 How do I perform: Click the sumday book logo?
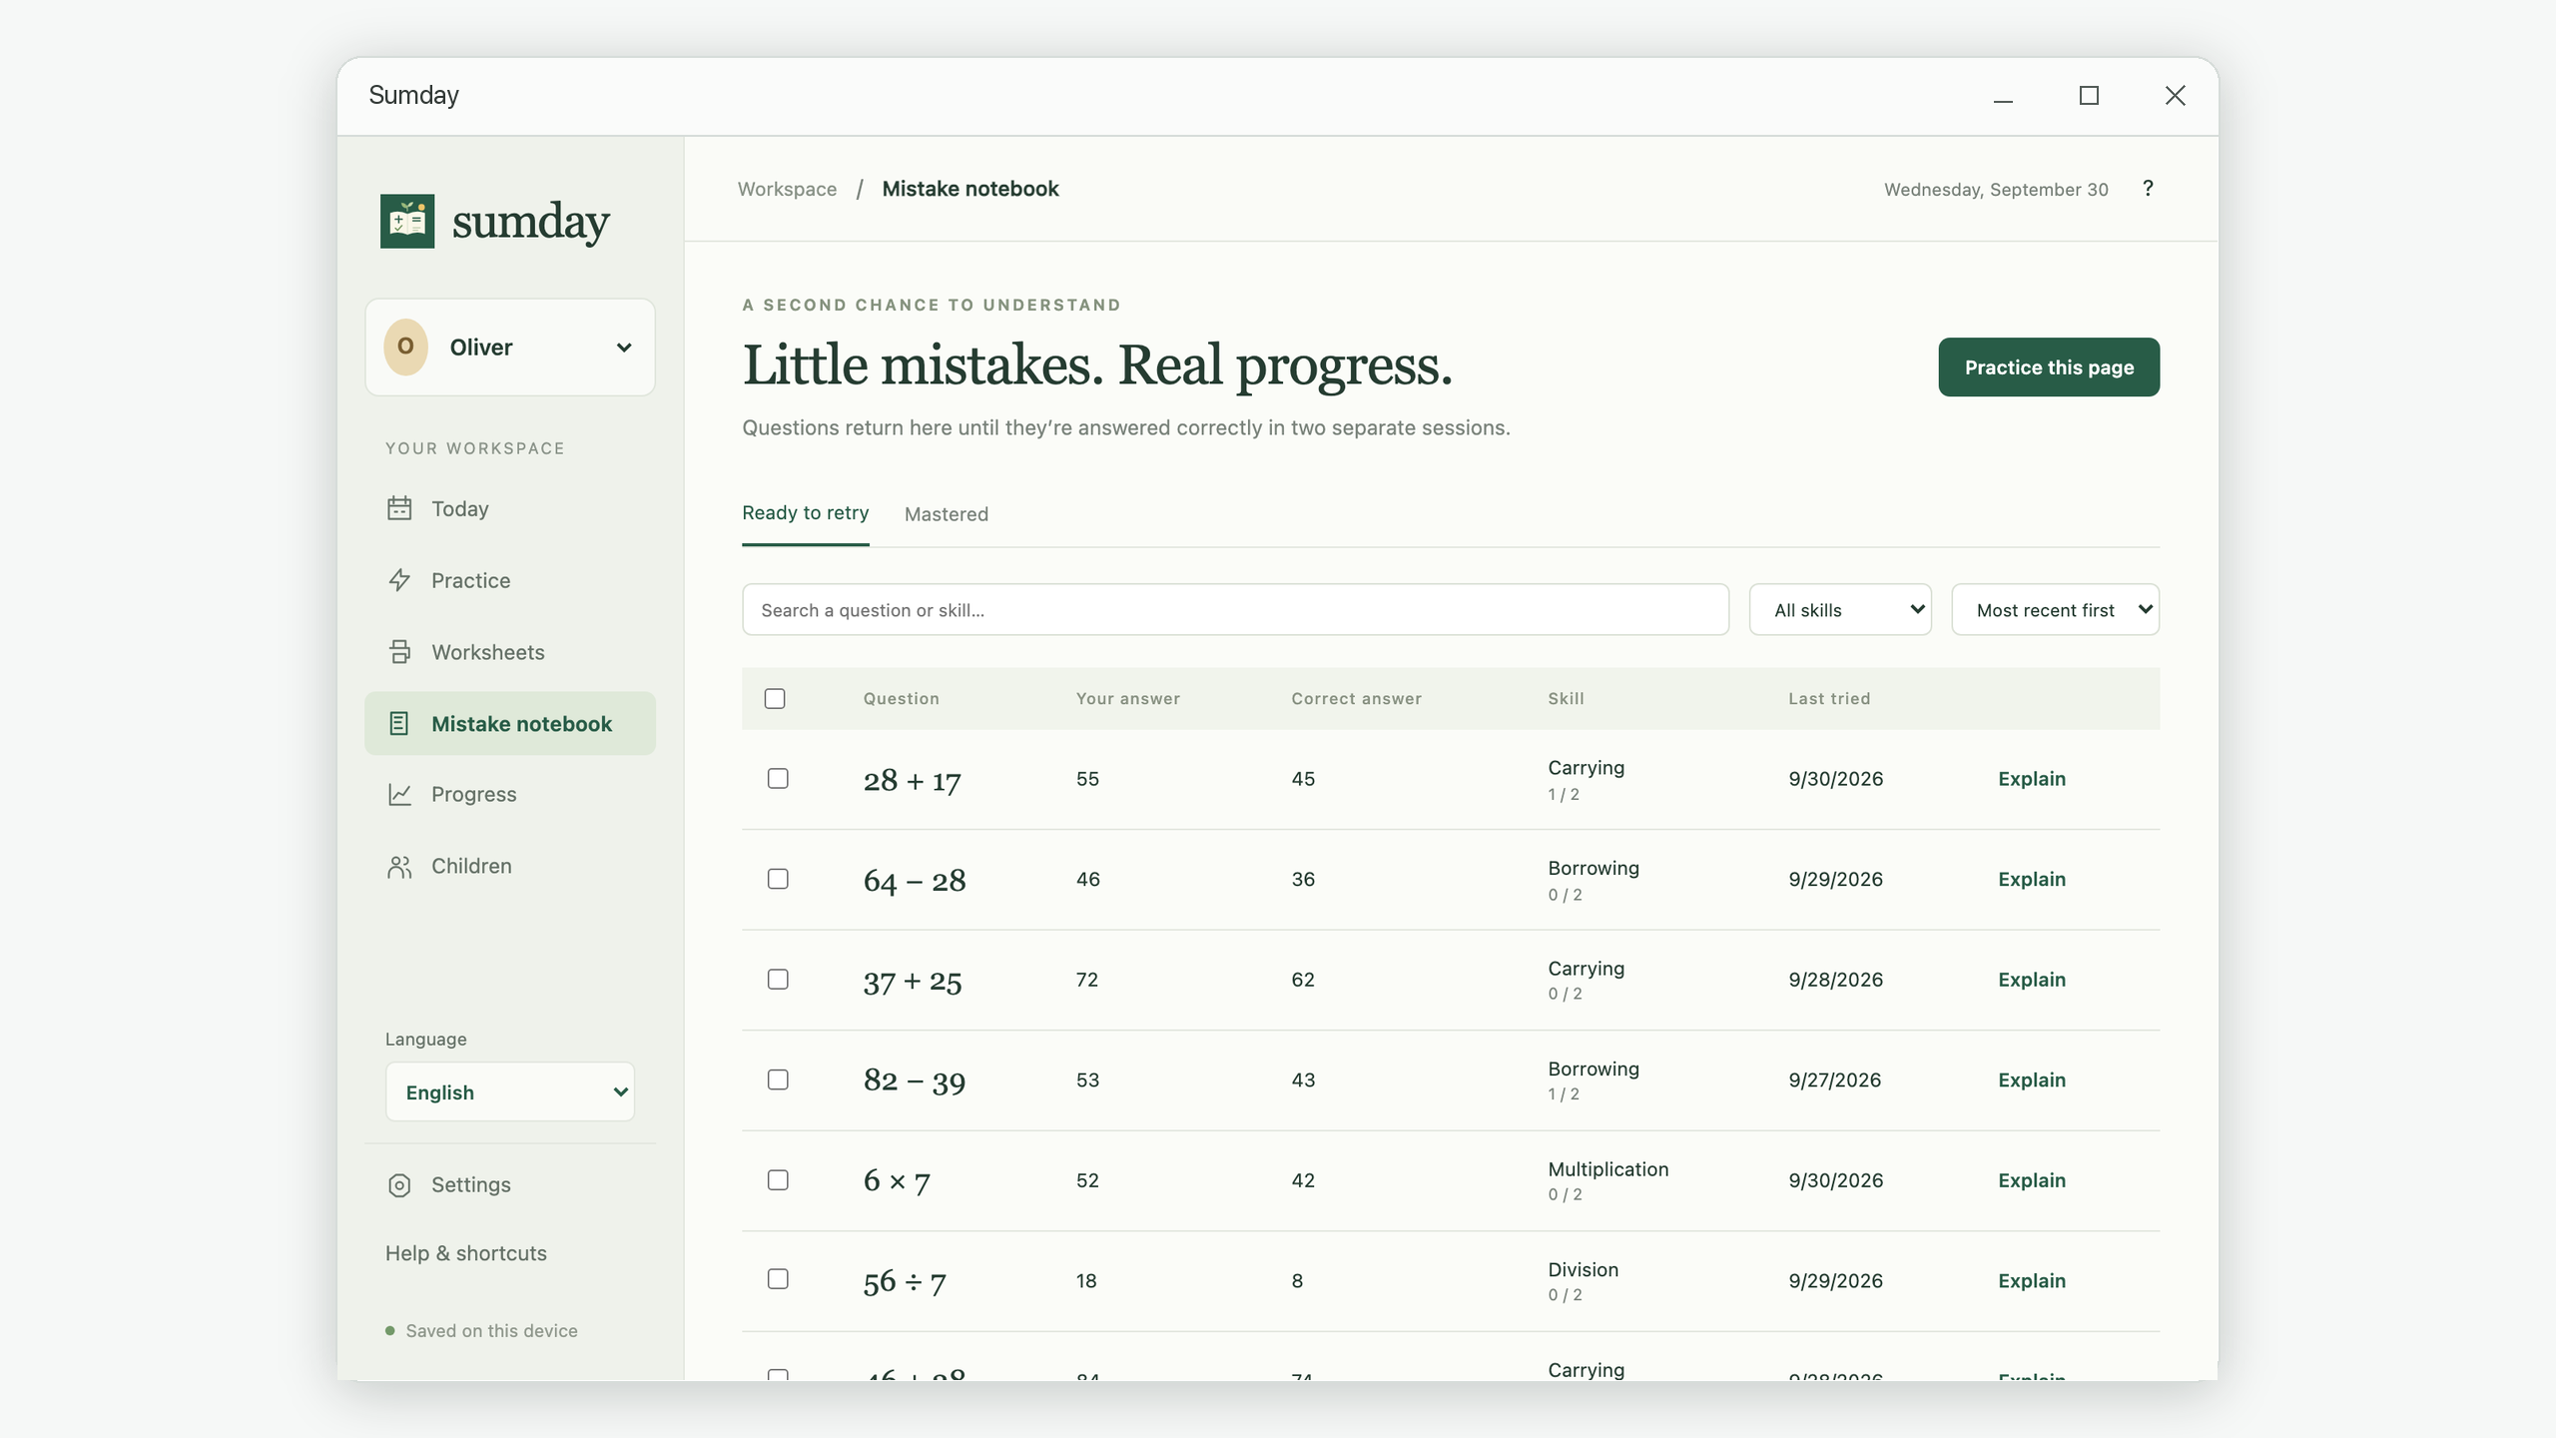[407, 221]
